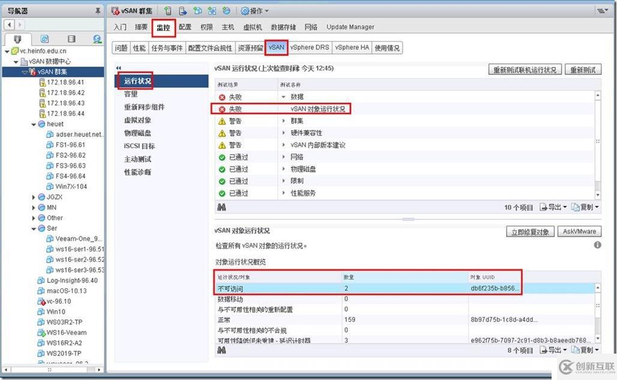Open 导出 dropdown under object status table

pyautogui.click(x=553, y=350)
